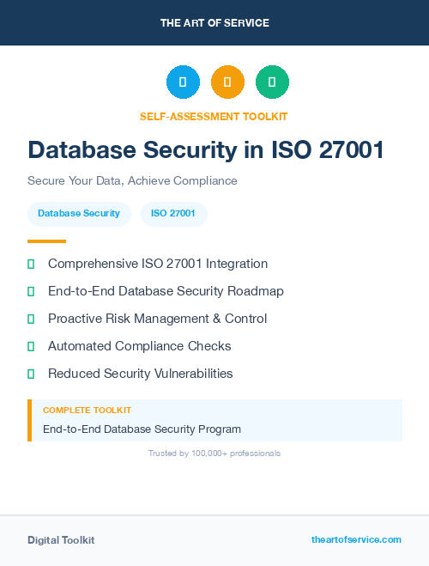Viewport: 429px width, 566px height.
Task: Click bullet icon beside Reduced Security Vulnerabilities
Action: click(x=31, y=374)
